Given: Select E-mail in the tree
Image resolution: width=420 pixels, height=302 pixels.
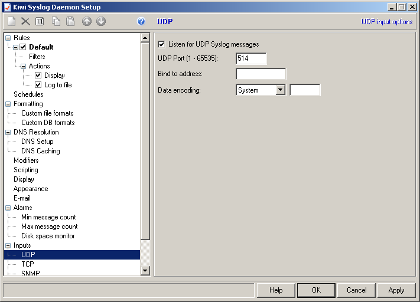Looking at the screenshot, I should point(22,198).
